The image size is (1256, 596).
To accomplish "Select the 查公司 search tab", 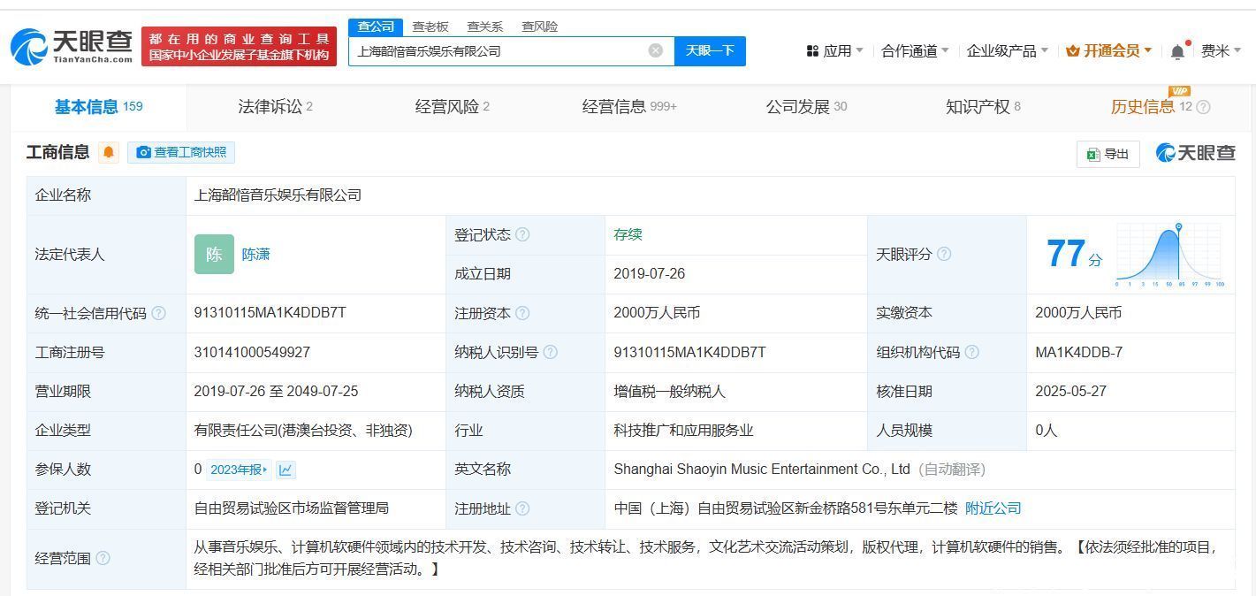I will tap(376, 27).
